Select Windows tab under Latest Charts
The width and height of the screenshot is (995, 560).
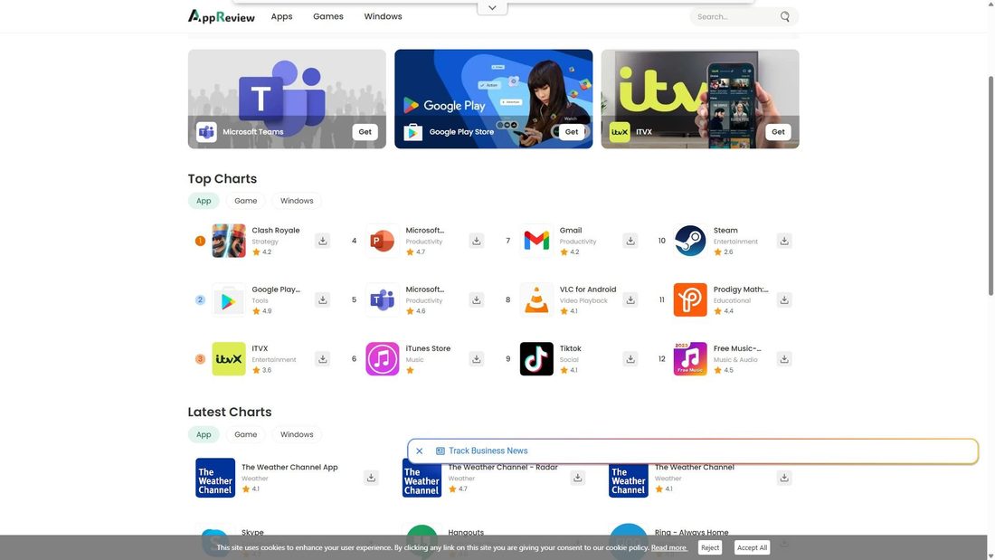297,434
